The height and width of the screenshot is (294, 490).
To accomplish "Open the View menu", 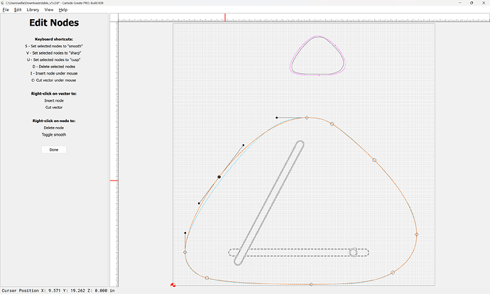I will click(x=49, y=10).
